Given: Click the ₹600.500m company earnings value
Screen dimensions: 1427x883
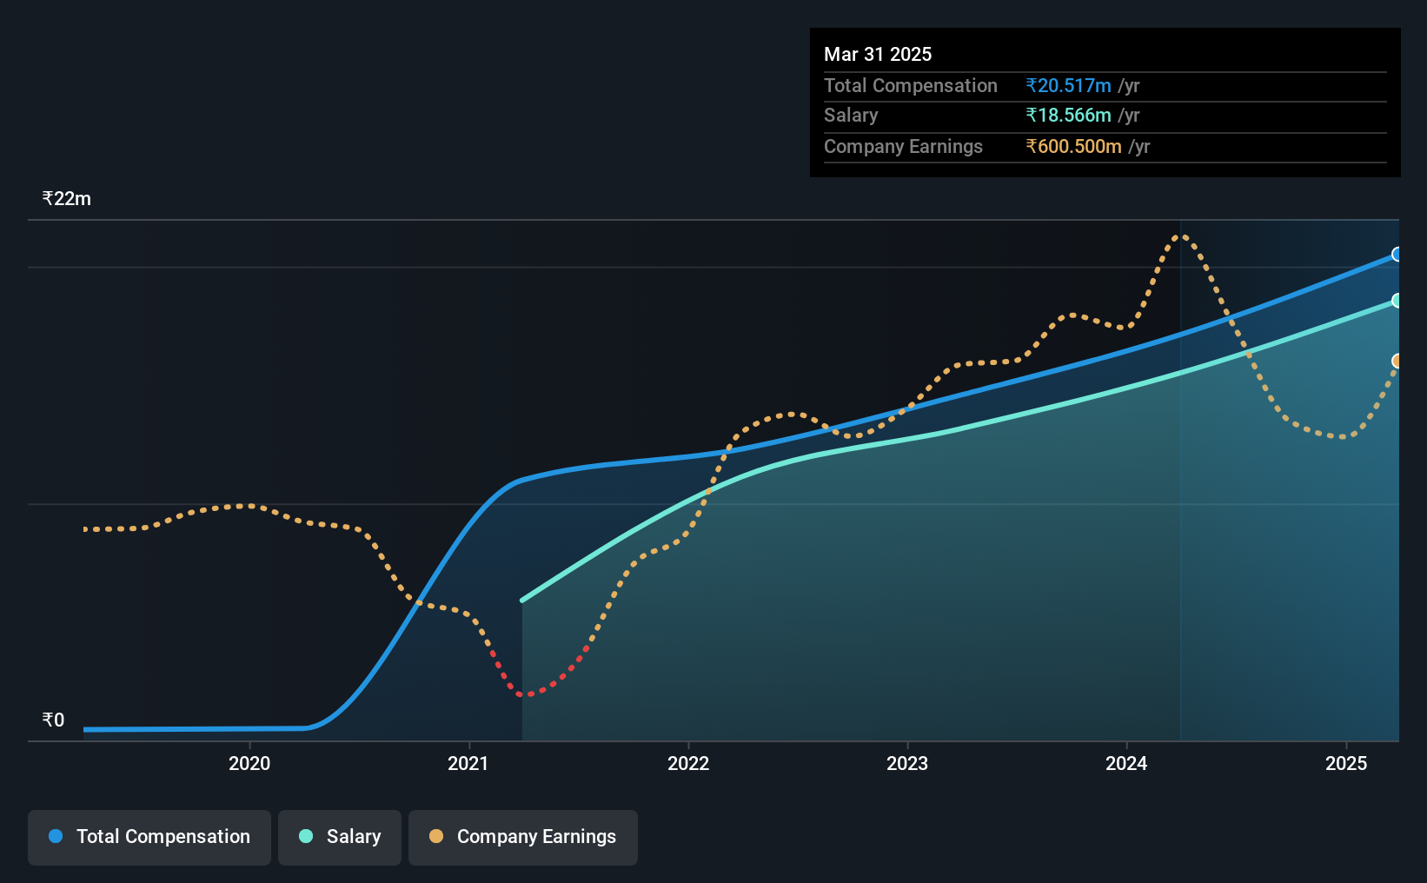Looking at the screenshot, I should pos(1073,146).
